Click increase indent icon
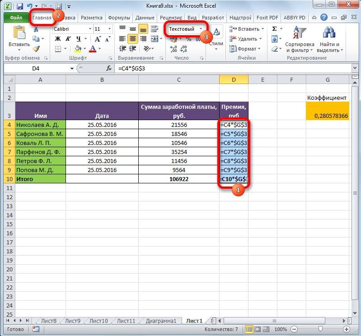 tap(133, 49)
